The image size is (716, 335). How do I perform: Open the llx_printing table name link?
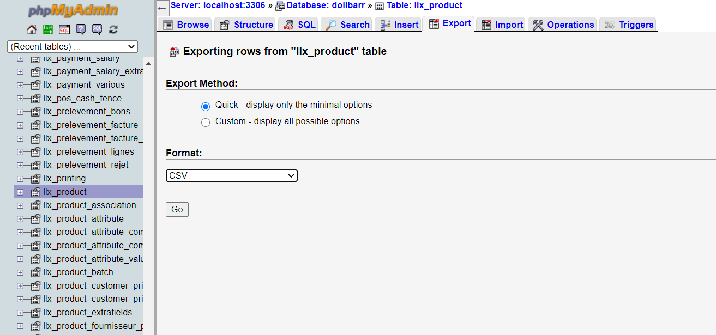click(64, 179)
